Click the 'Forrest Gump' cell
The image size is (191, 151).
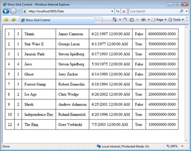pyautogui.click(x=39, y=84)
